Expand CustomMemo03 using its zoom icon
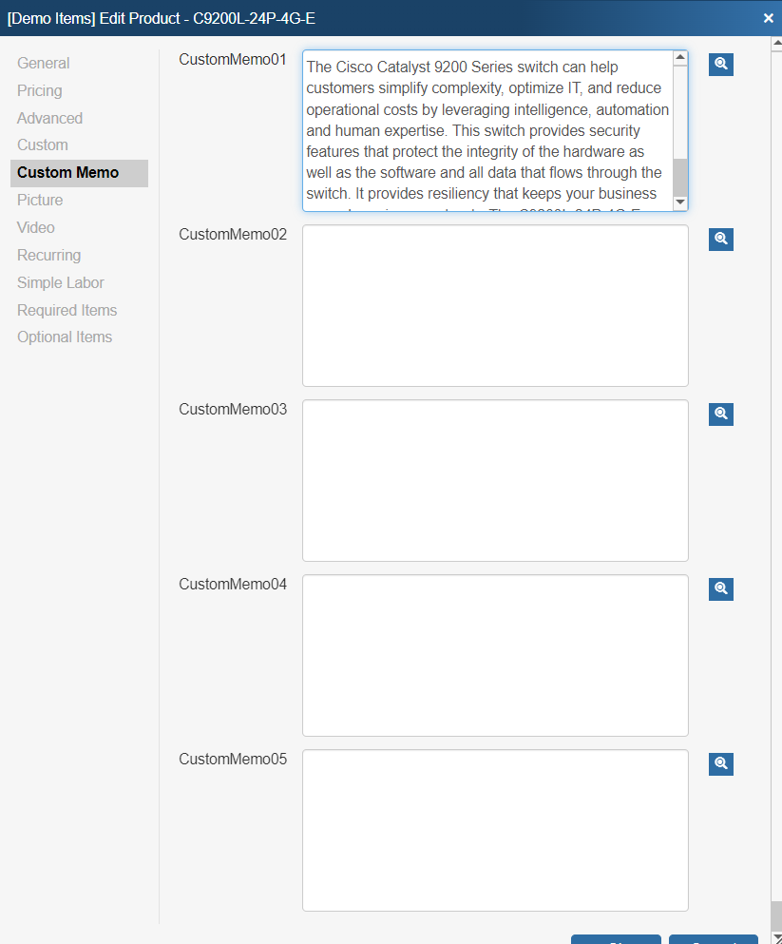 pyautogui.click(x=720, y=414)
